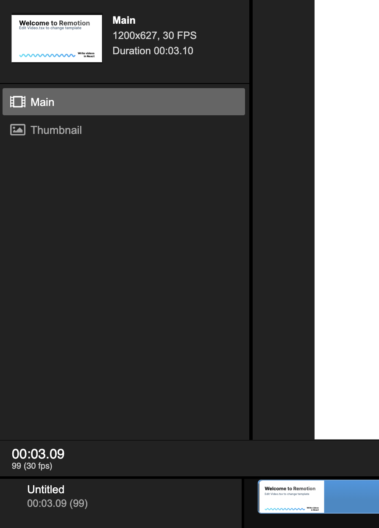Screen dimensions: 379x528
Task: Click the 1200x627, 30 FPS dimensions text
Action: coord(155,36)
